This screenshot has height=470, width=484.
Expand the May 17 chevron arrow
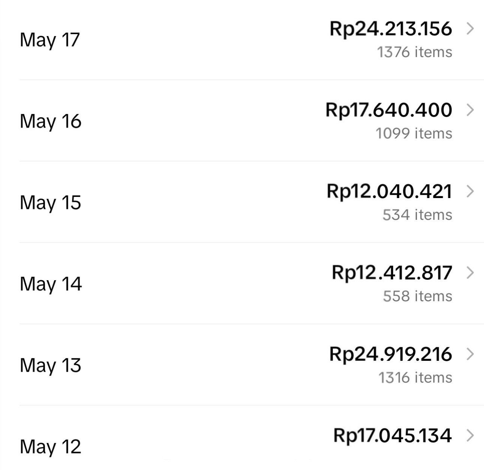click(470, 29)
